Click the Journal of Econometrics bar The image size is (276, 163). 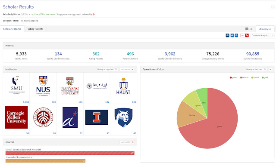45,161
